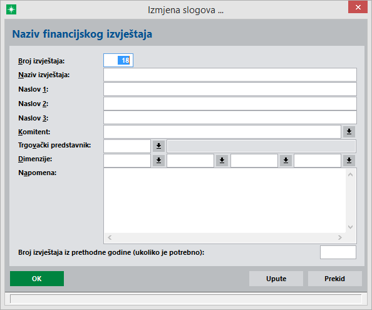The height and width of the screenshot is (310, 372).
Task: Open the Komitent lookup arrow button
Action: (x=349, y=132)
